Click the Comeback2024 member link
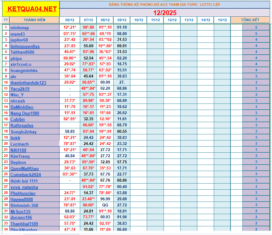The height and width of the screenshot is (235, 272). pos(25,175)
